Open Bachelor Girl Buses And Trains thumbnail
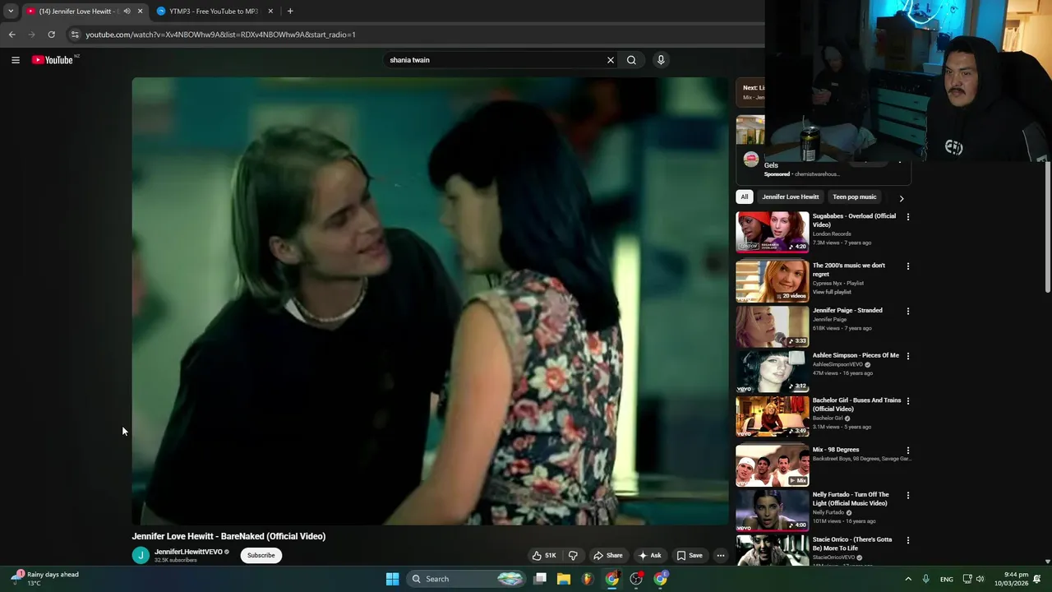1052x592 pixels. 772,416
